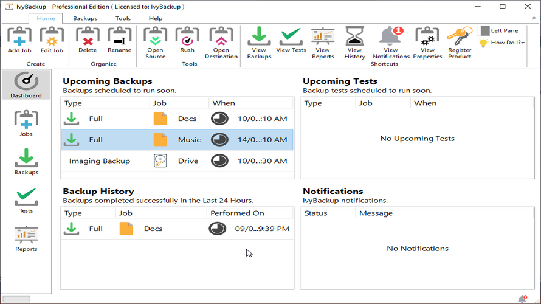Go to Jobs in the sidebar
Screen dimensions: 541x304
[x=26, y=123]
